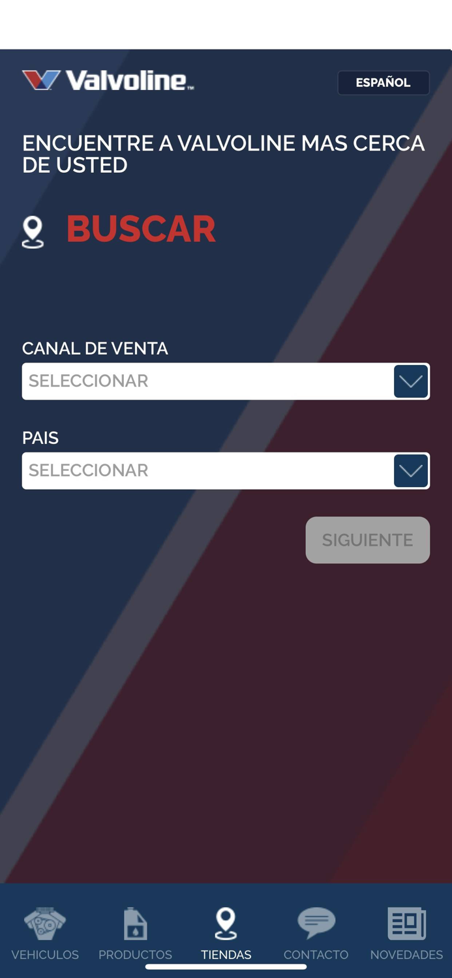Tap the home indicator bar below TIENDAS
Image resolution: width=452 pixels, height=978 pixels.
click(x=226, y=966)
